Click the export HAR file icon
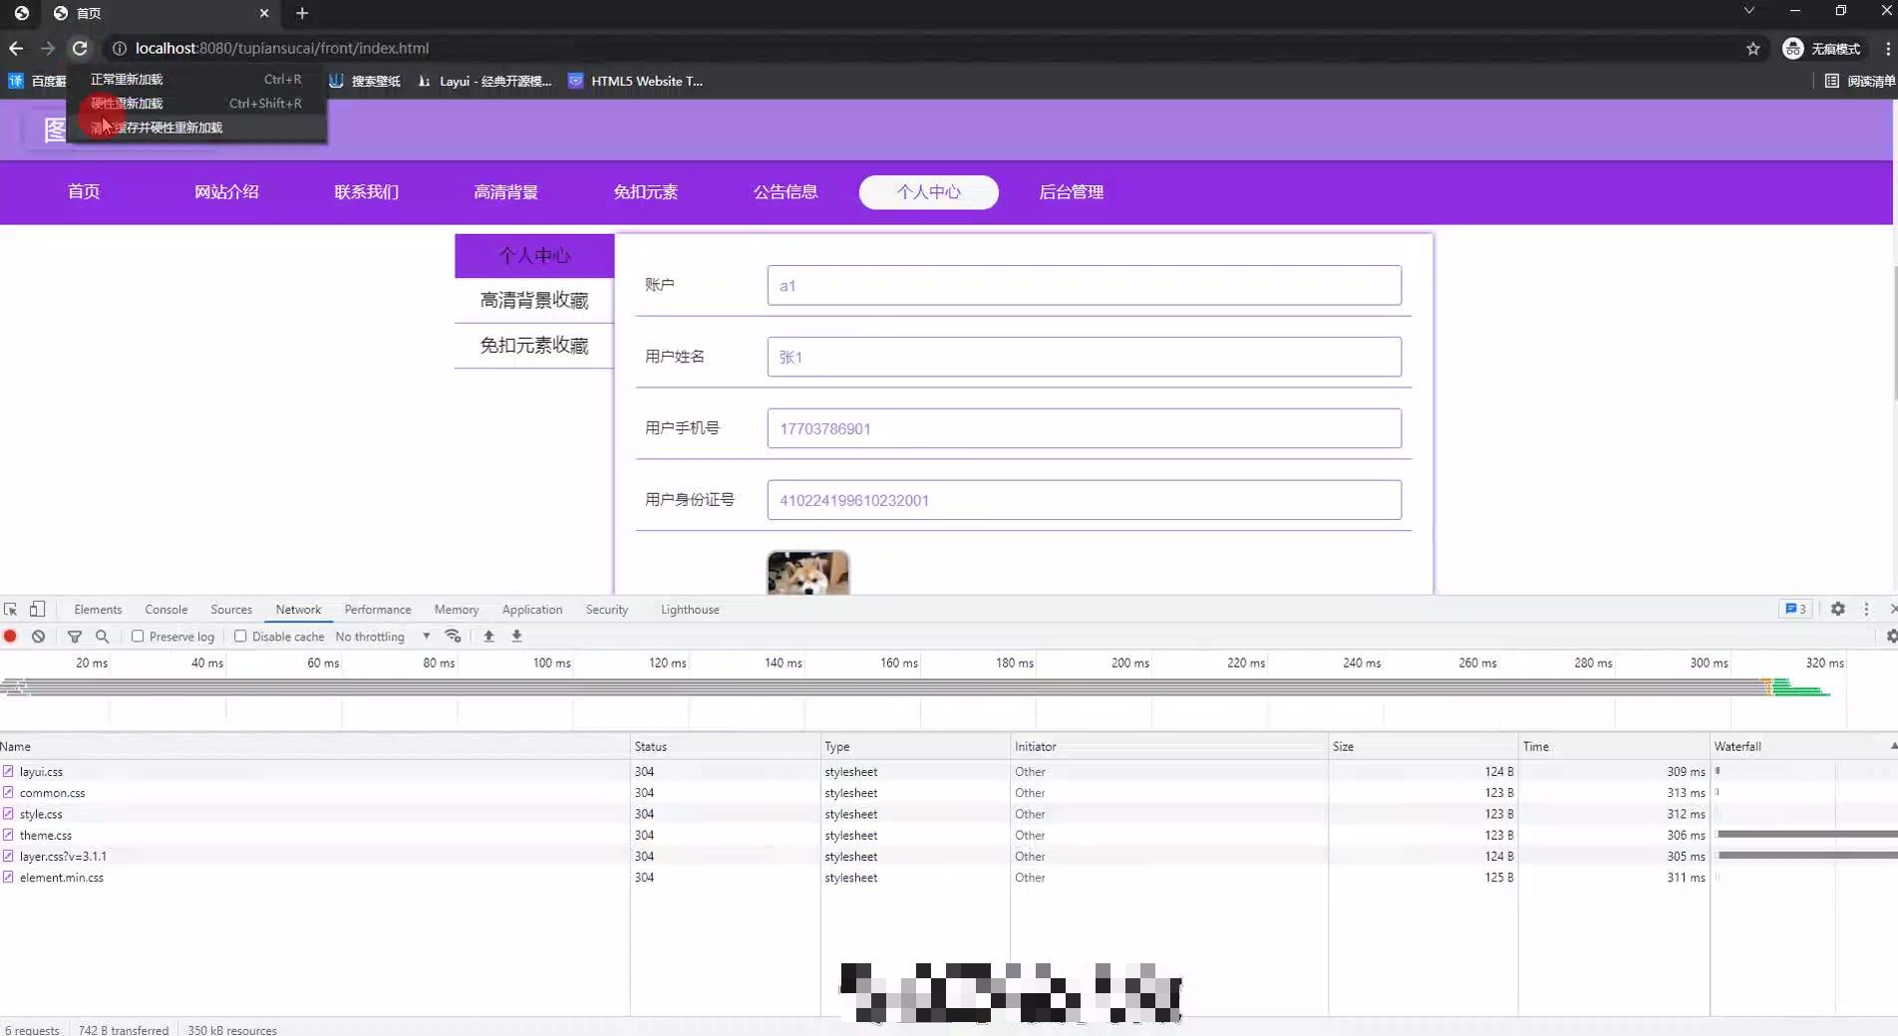 click(516, 637)
